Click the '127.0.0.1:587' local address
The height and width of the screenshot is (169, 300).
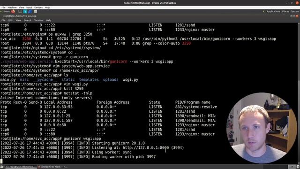[x=58, y=121]
